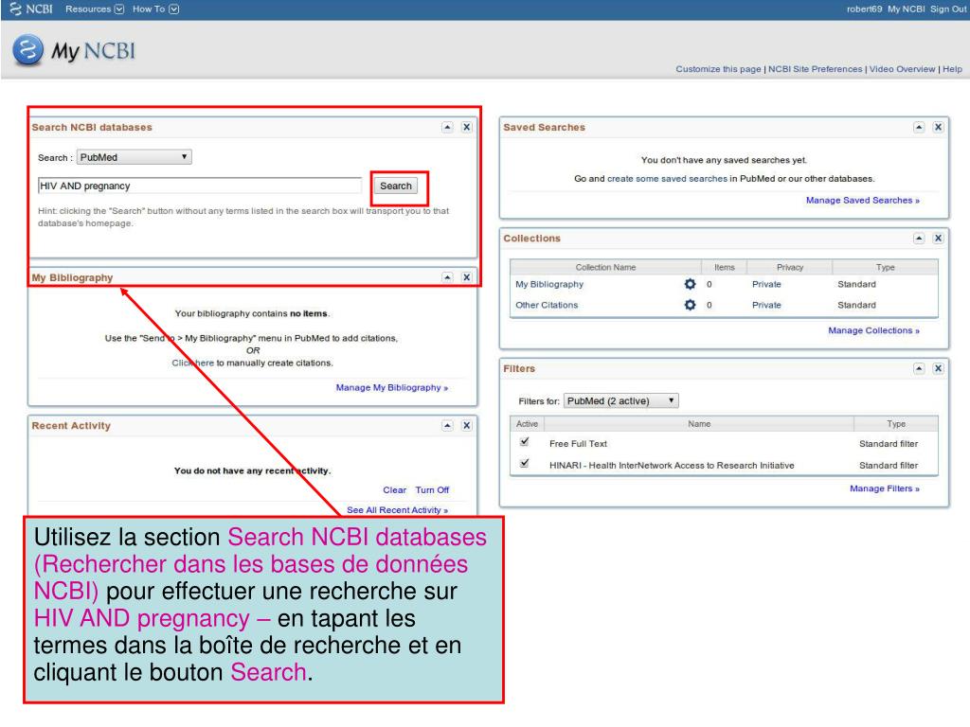970x727 pixels.
Task: Open the Filters for PubMed dropdown
Action: pos(621,400)
